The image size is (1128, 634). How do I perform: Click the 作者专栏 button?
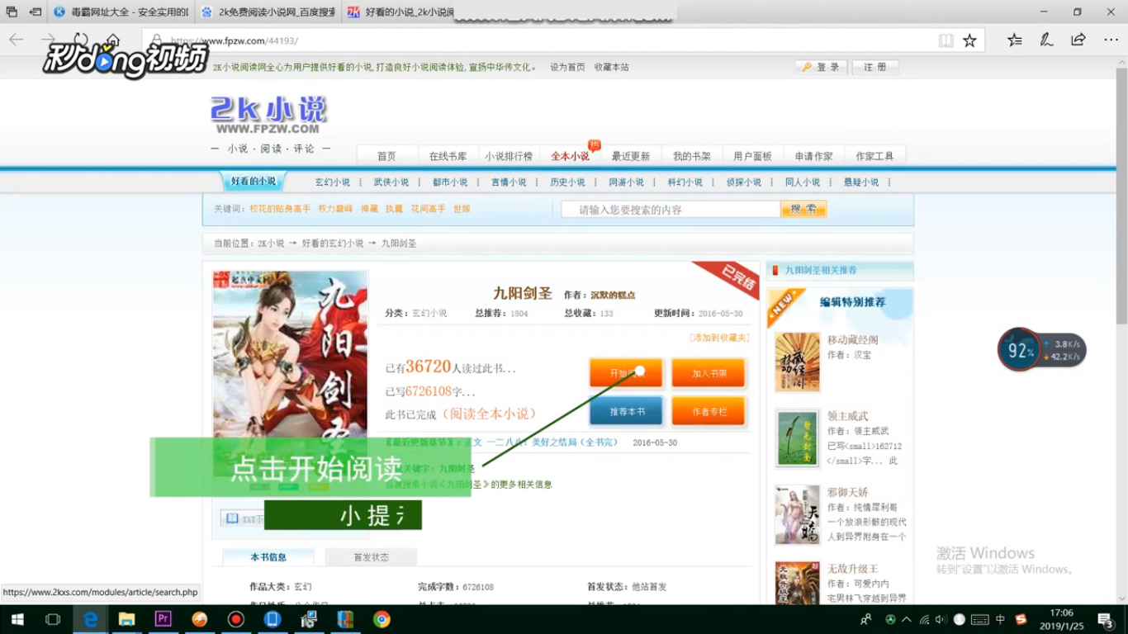(709, 411)
